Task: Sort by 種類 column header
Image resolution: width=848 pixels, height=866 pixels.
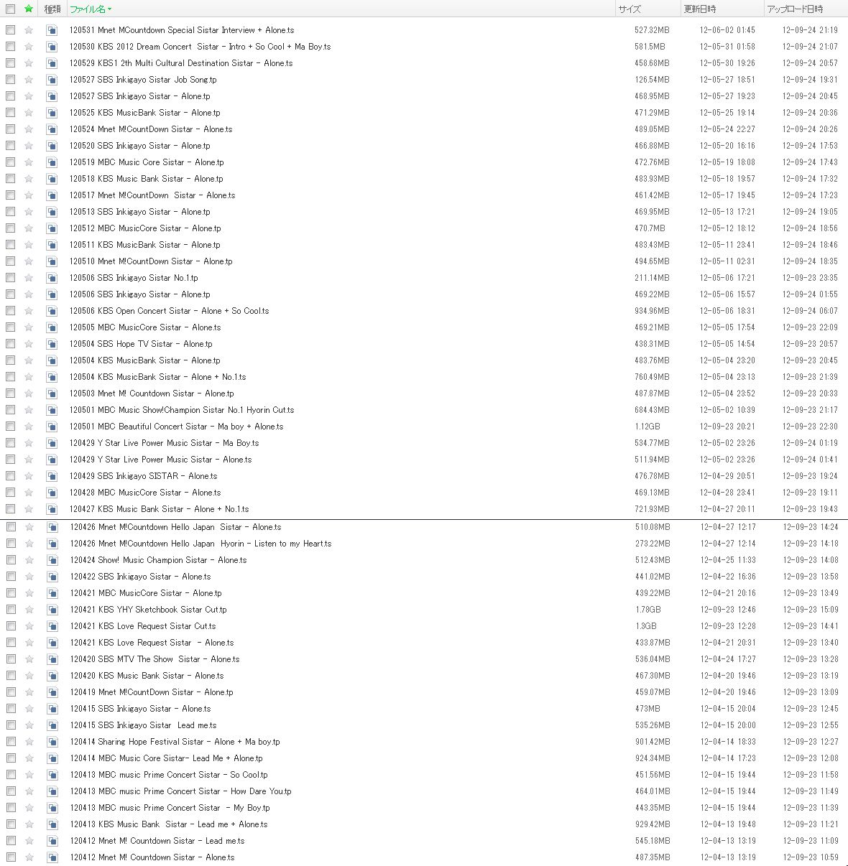Action: (x=52, y=9)
